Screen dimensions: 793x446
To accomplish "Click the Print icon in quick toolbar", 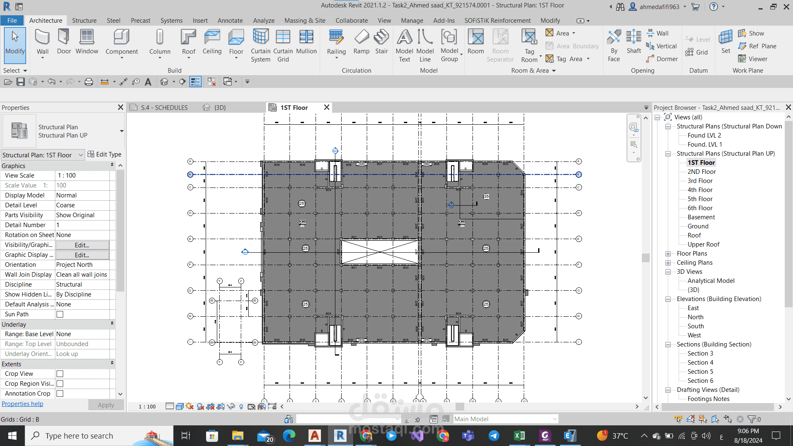I will click(x=88, y=82).
